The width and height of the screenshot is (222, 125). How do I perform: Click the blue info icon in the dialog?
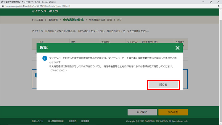44,58
